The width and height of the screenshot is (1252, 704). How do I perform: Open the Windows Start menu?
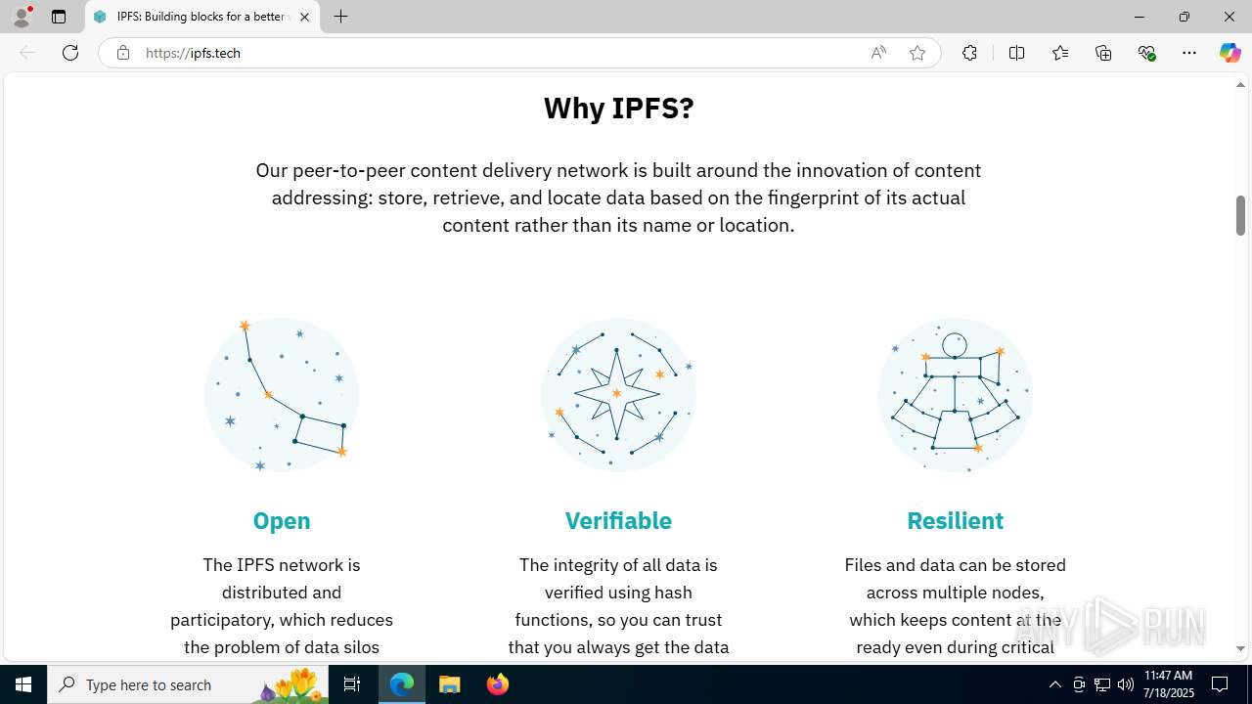(23, 684)
